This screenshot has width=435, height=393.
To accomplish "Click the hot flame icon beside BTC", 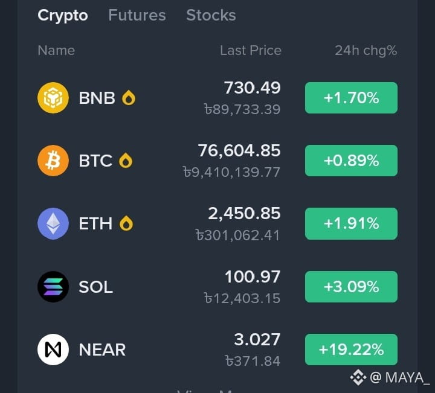I will pyautogui.click(x=126, y=161).
